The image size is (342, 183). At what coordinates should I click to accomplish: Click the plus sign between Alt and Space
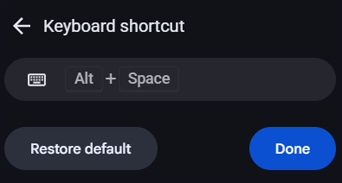111,79
